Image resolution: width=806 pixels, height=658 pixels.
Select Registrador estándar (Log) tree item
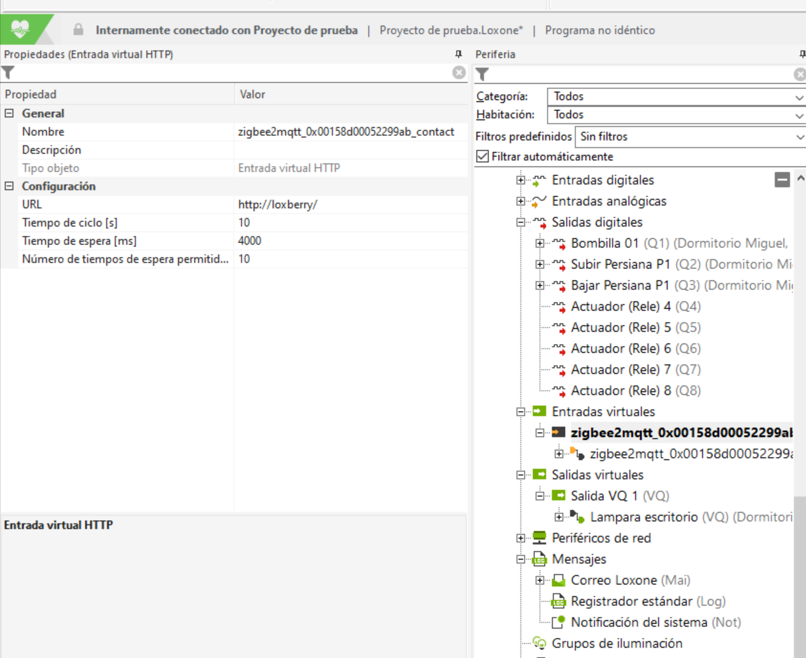point(631,601)
